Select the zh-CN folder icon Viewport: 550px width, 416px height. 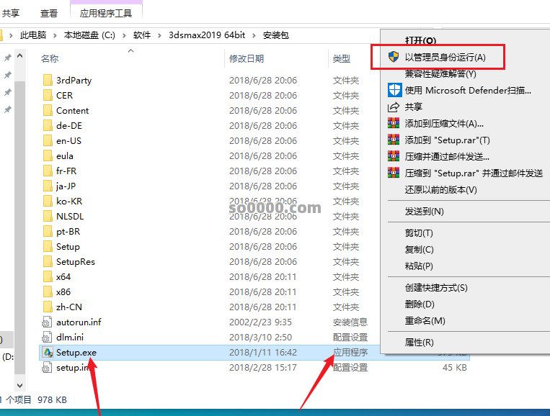click(x=48, y=307)
